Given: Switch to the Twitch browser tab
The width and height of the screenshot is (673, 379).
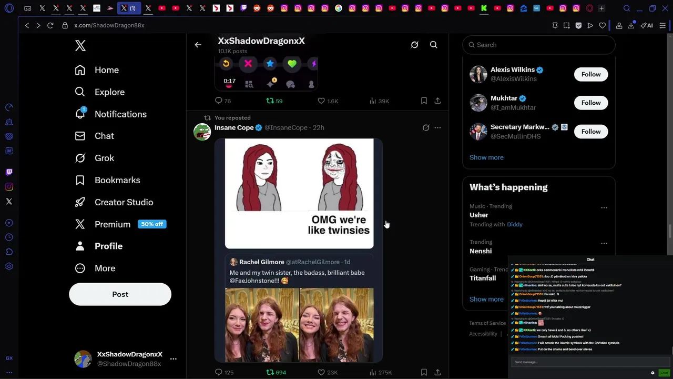Looking at the screenshot, I should pyautogui.click(x=243, y=8).
